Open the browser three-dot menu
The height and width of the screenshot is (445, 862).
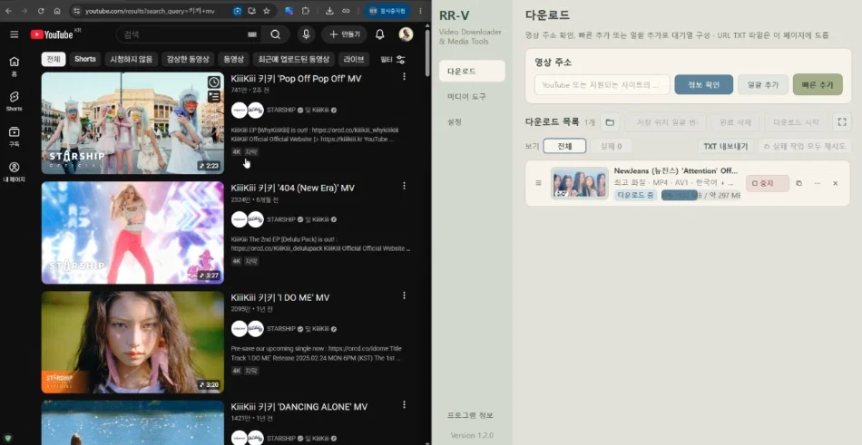tap(420, 11)
